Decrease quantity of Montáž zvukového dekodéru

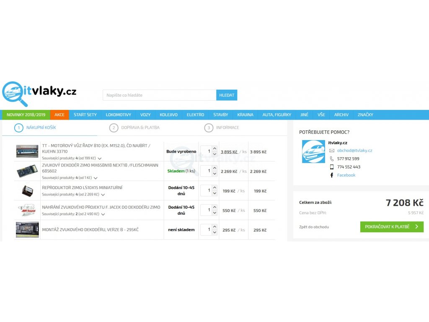coord(215,232)
